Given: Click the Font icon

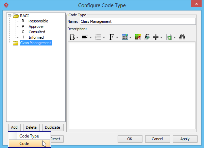Looking at the screenshot, I should coord(112,37).
